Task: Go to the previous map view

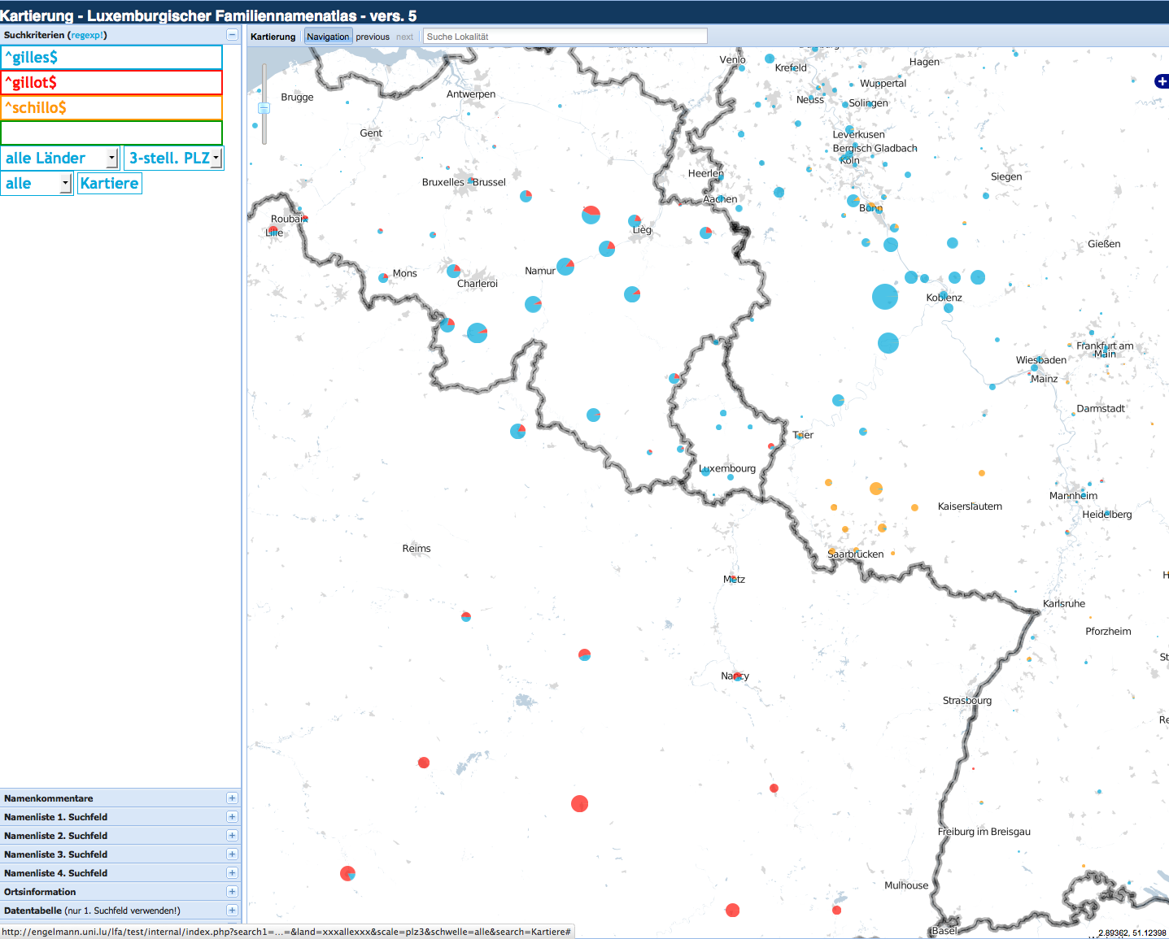Action: (373, 37)
